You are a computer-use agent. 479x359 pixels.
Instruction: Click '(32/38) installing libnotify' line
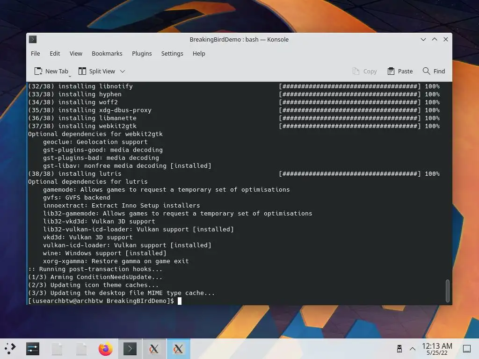[x=80, y=86]
